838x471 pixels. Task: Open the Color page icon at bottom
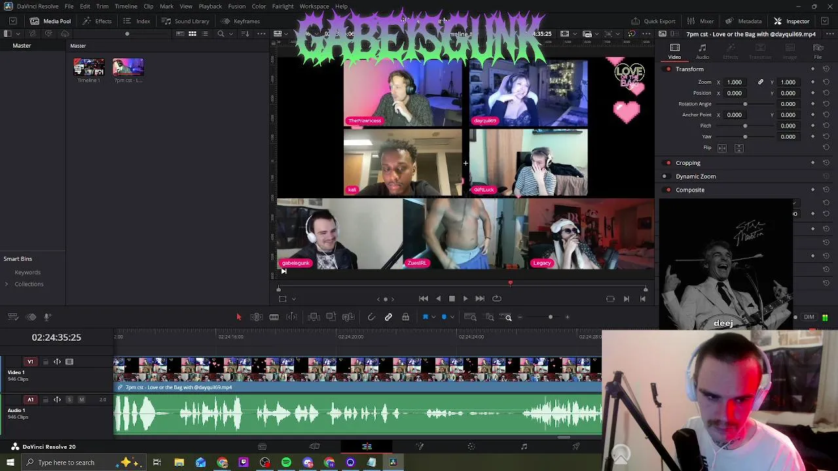tap(471, 447)
